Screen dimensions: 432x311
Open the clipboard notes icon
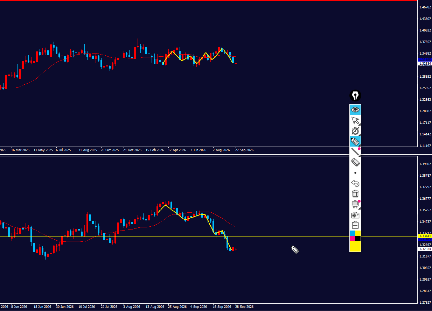[355, 225]
